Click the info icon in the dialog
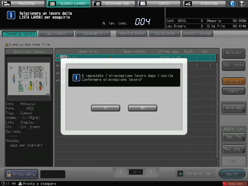248x186 pixels. click(x=76, y=78)
